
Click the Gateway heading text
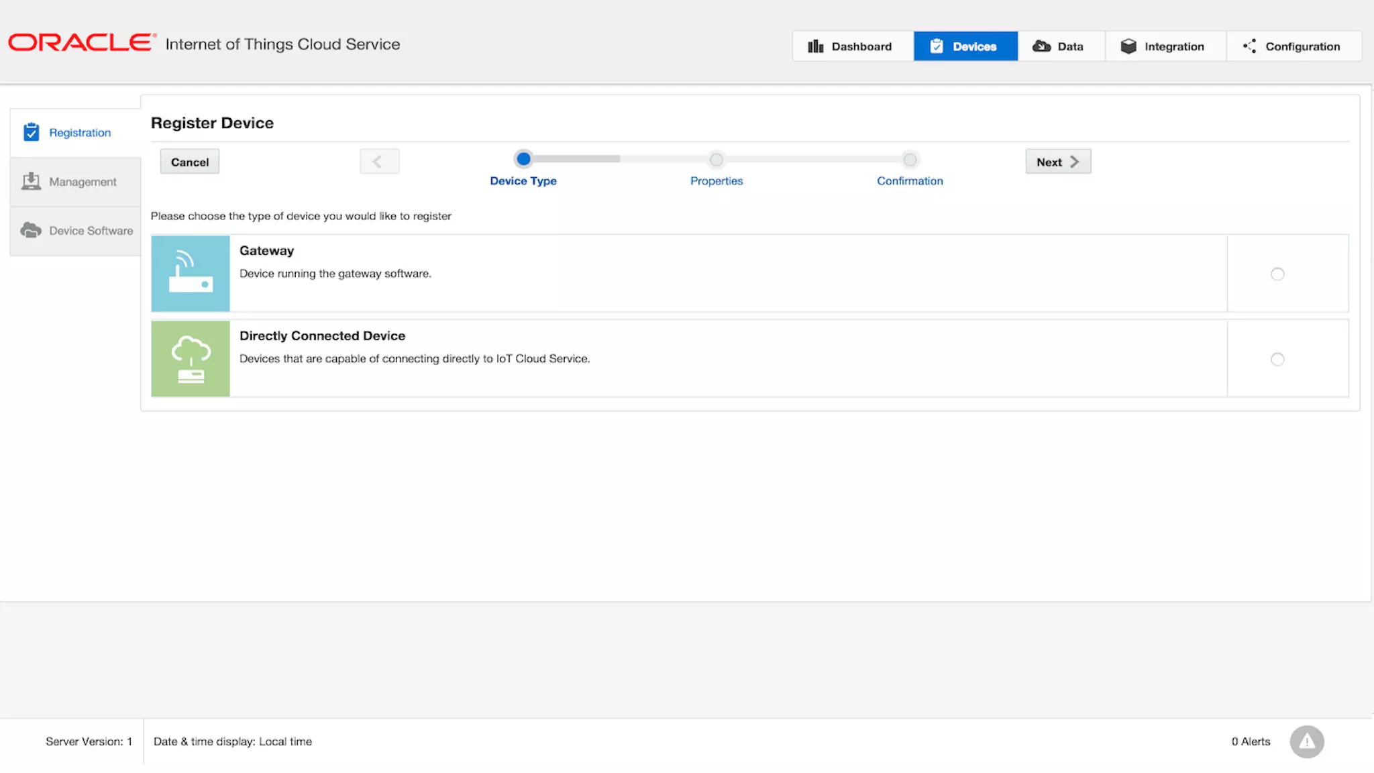coord(266,251)
